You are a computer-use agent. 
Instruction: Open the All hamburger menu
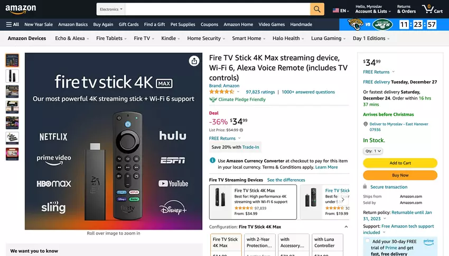click(x=12, y=24)
